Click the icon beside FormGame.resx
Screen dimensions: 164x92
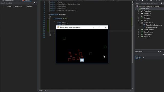144,27
